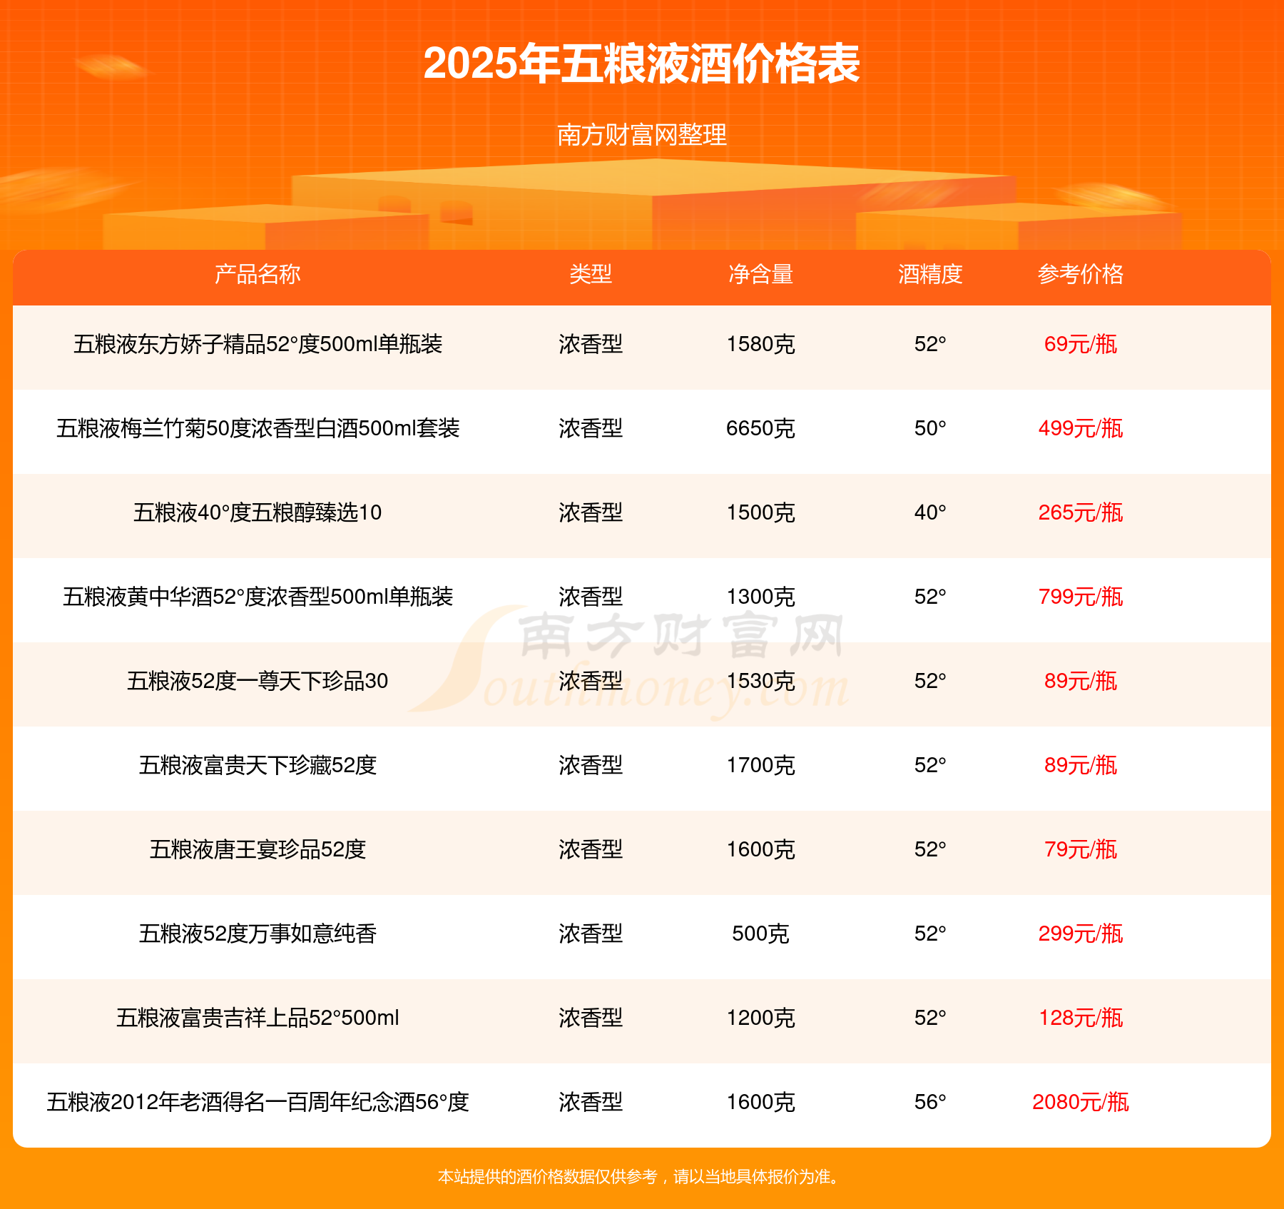1284x1209 pixels.
Task: Select product "五粮液富贵天下珍藏52度"
Action: 258,766
